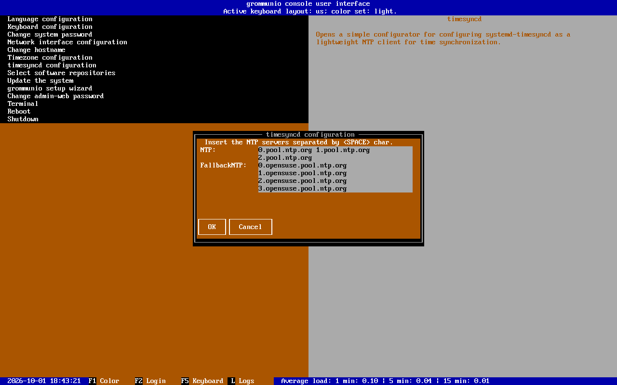Click the timesyncd heading in description pane
The height and width of the screenshot is (385, 617).
click(464, 19)
